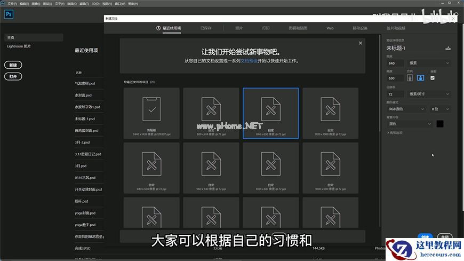The width and height of the screenshot is (464, 261).
Task: Select 主页 in the home sidebar
Action: click(x=34, y=37)
